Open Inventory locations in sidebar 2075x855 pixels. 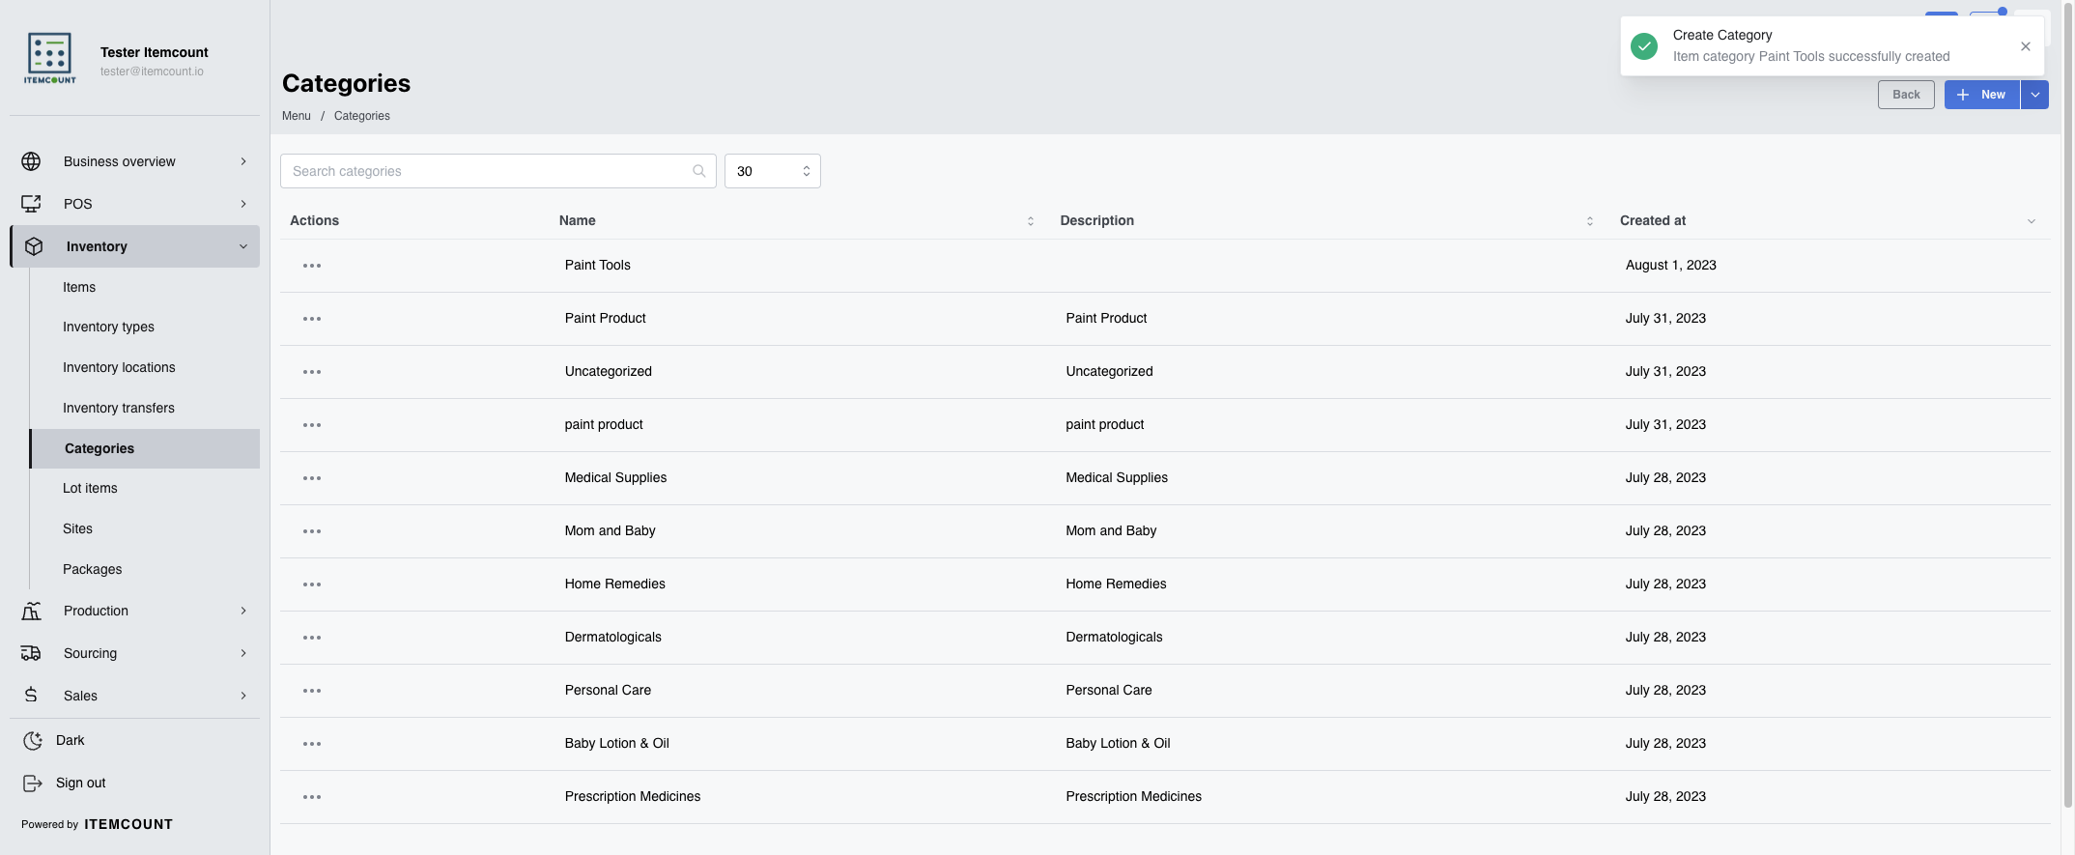point(119,367)
